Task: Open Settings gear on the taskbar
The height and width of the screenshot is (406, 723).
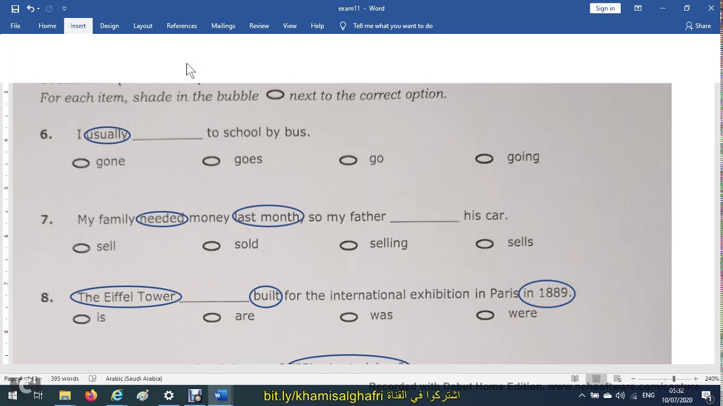Action: 169,395
